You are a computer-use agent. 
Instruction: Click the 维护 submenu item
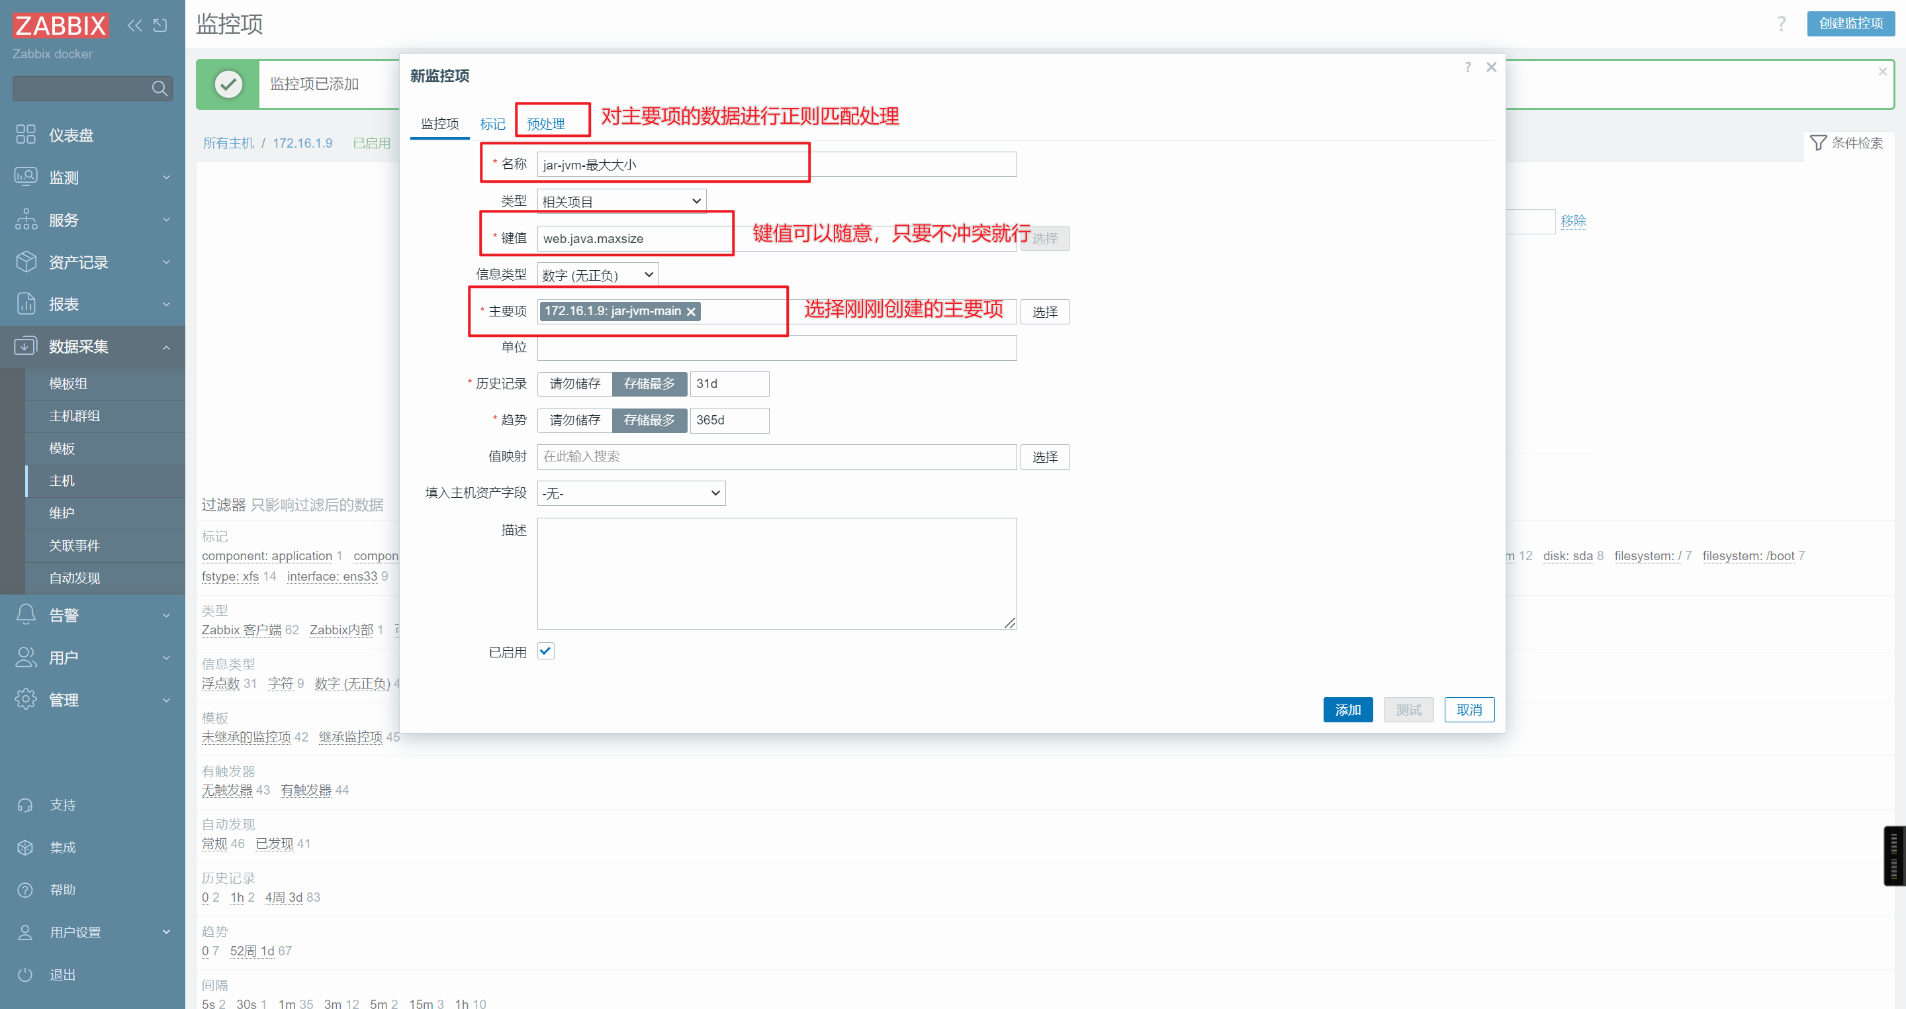(x=62, y=513)
